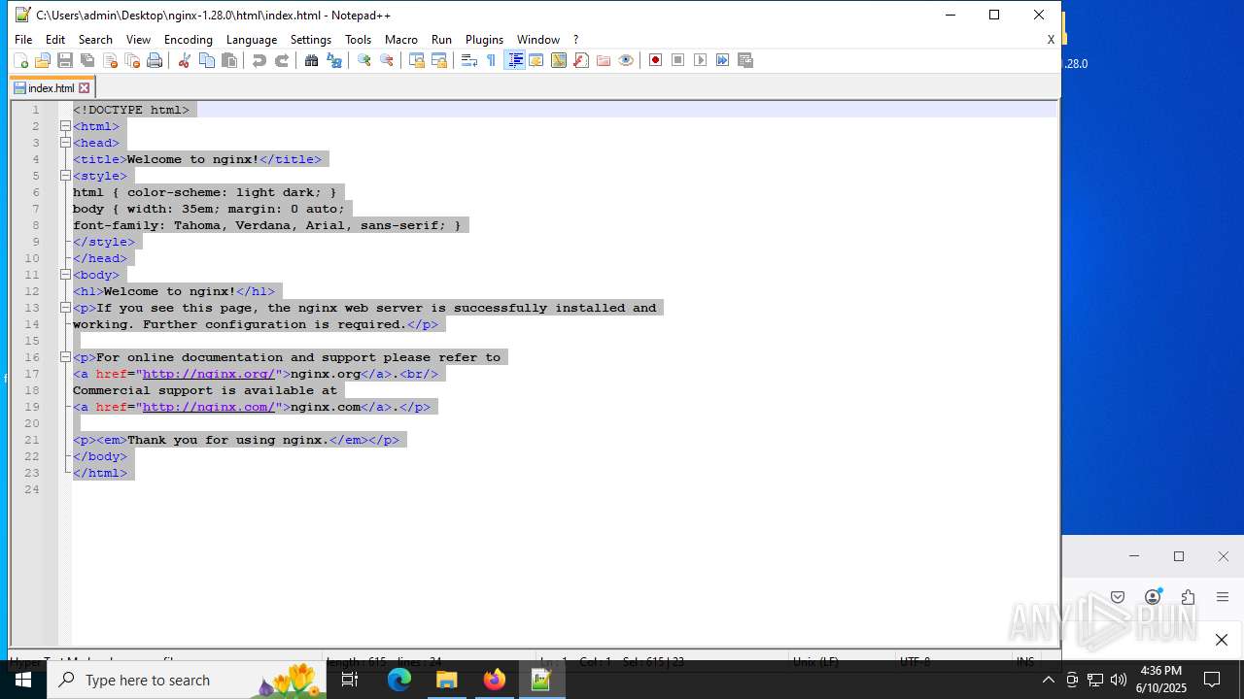Show the Document Map panel
The height and width of the screenshot is (699, 1244).
click(x=558, y=60)
